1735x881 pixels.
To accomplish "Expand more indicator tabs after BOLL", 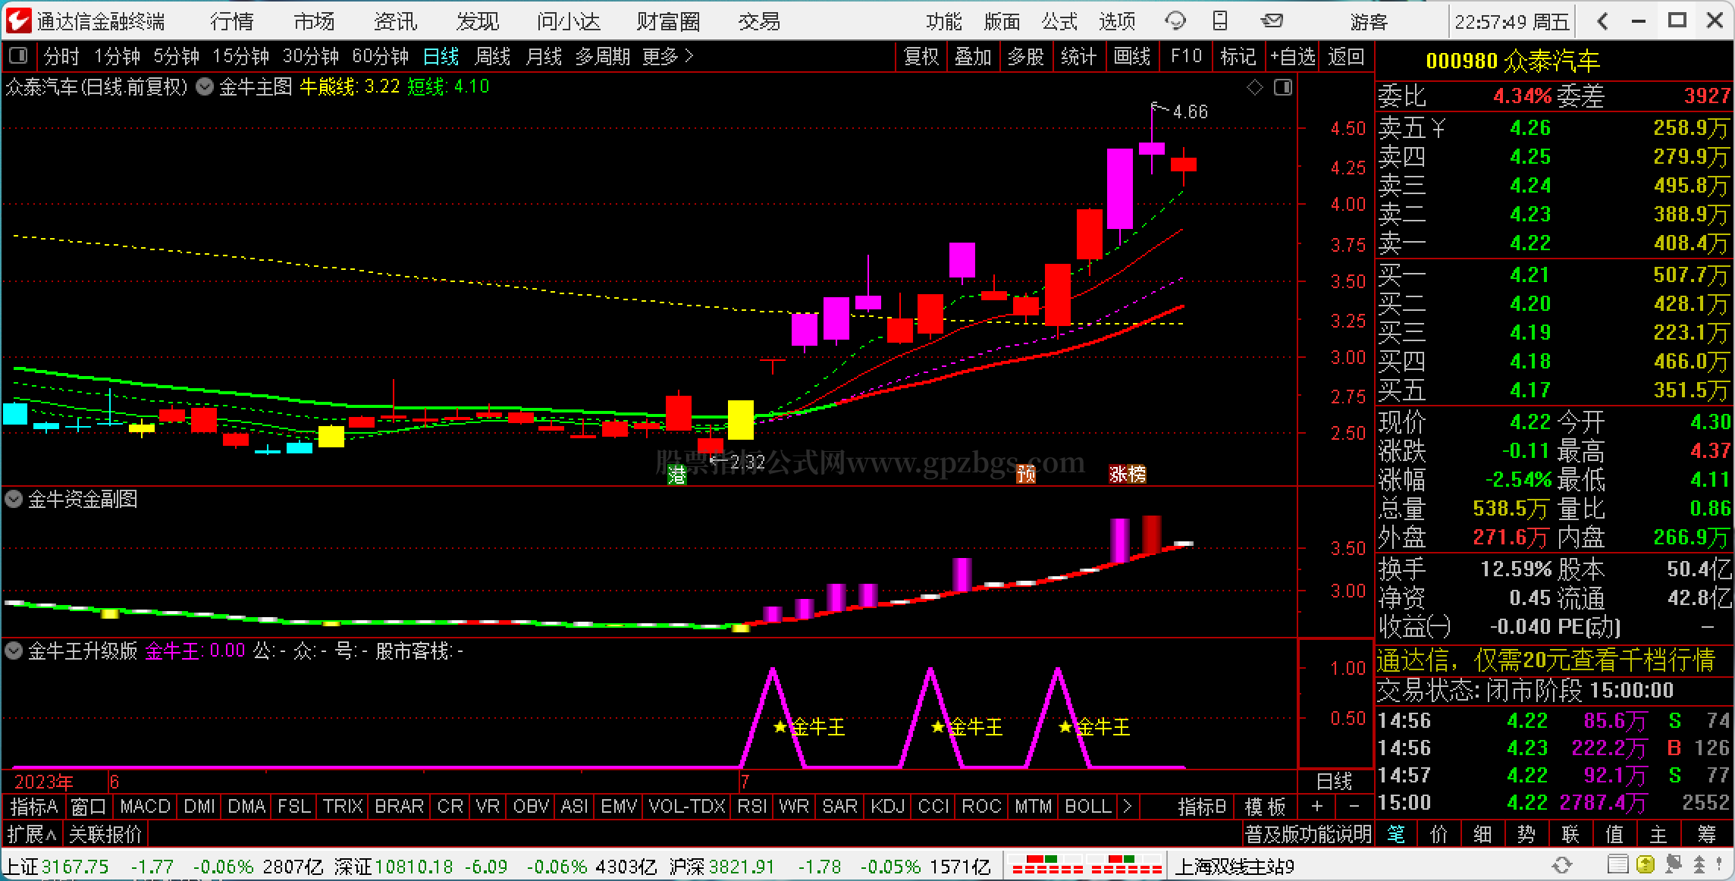I will [x=1128, y=806].
